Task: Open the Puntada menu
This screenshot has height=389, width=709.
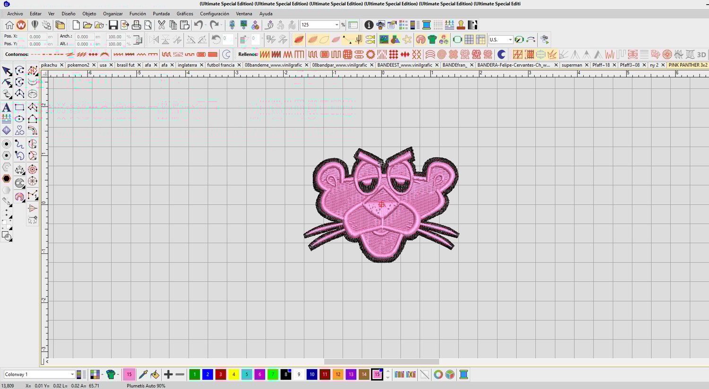Action: pyautogui.click(x=161, y=14)
